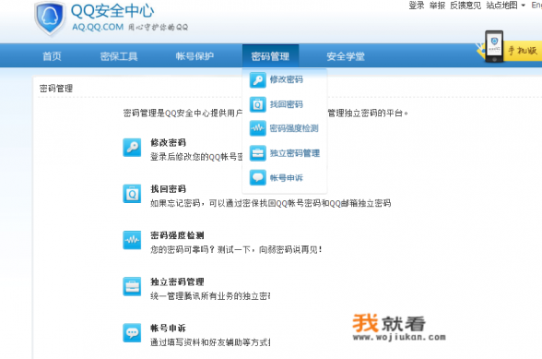
Task: Click the 举报 link at top
Action: [x=437, y=6]
